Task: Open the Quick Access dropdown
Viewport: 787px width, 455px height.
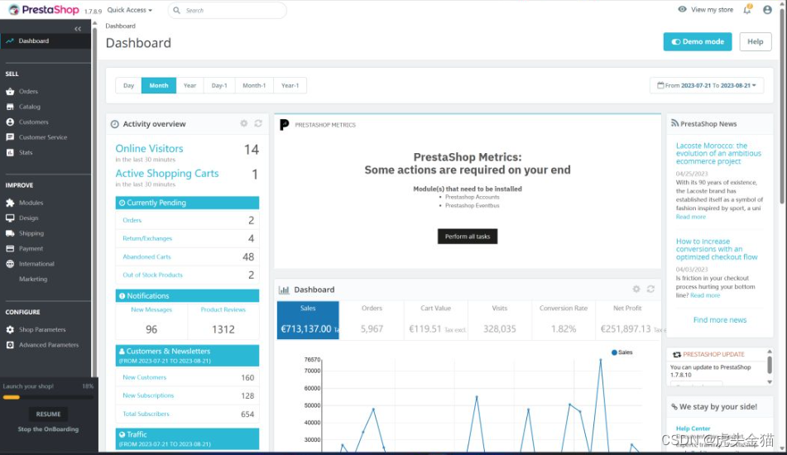Action: pos(129,10)
